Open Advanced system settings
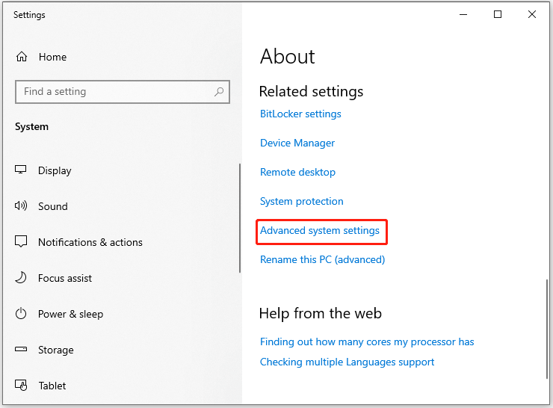Screen dimensions: 553x408 pyautogui.click(x=320, y=231)
